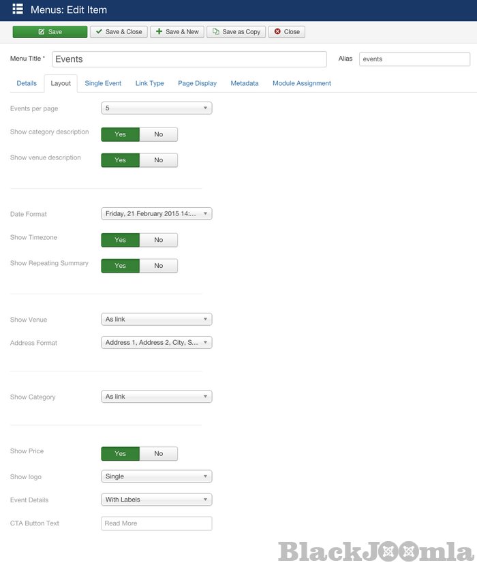Click Save & Close button
The height and width of the screenshot is (565, 477).
119,32
